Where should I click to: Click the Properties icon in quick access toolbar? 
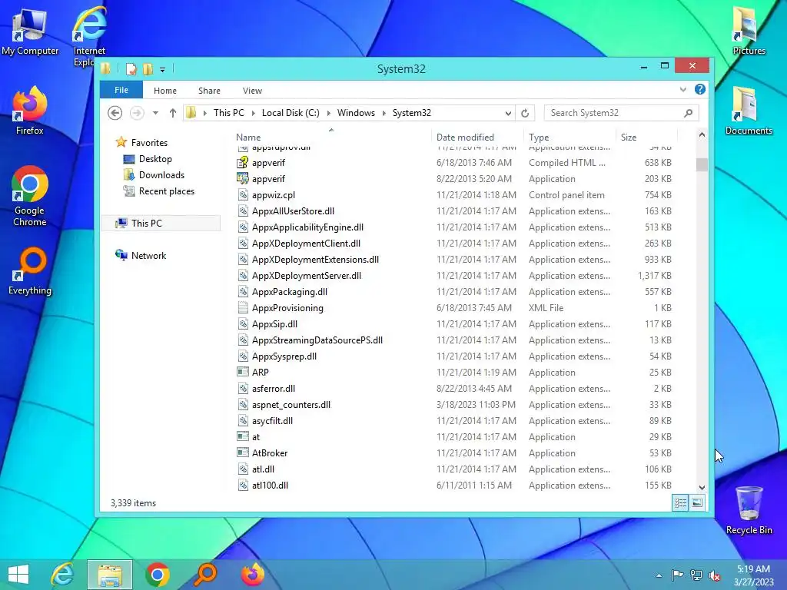tap(131, 68)
